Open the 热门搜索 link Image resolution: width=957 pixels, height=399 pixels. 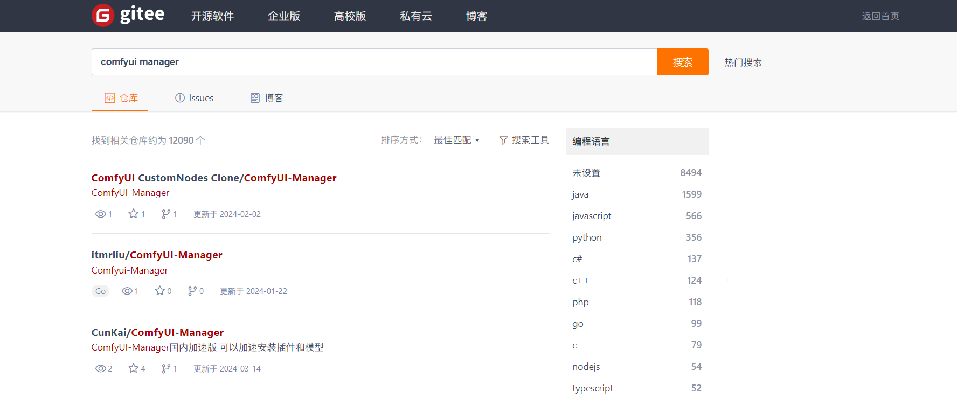pyautogui.click(x=743, y=62)
